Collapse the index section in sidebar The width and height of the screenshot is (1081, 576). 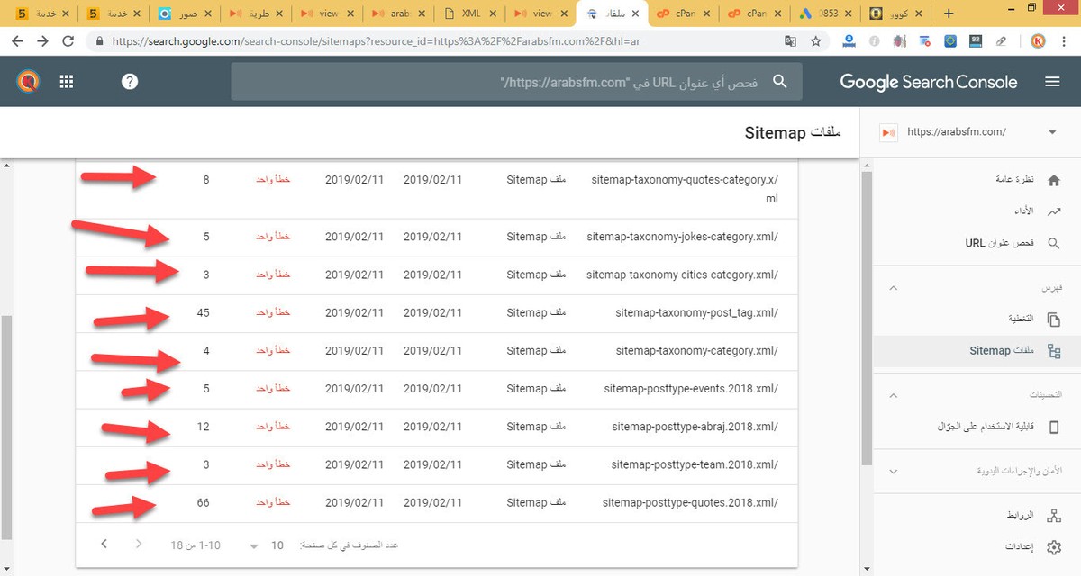tap(893, 288)
